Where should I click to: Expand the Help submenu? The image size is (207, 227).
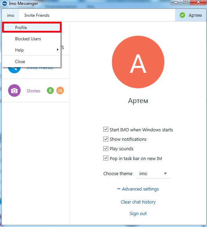click(32, 50)
